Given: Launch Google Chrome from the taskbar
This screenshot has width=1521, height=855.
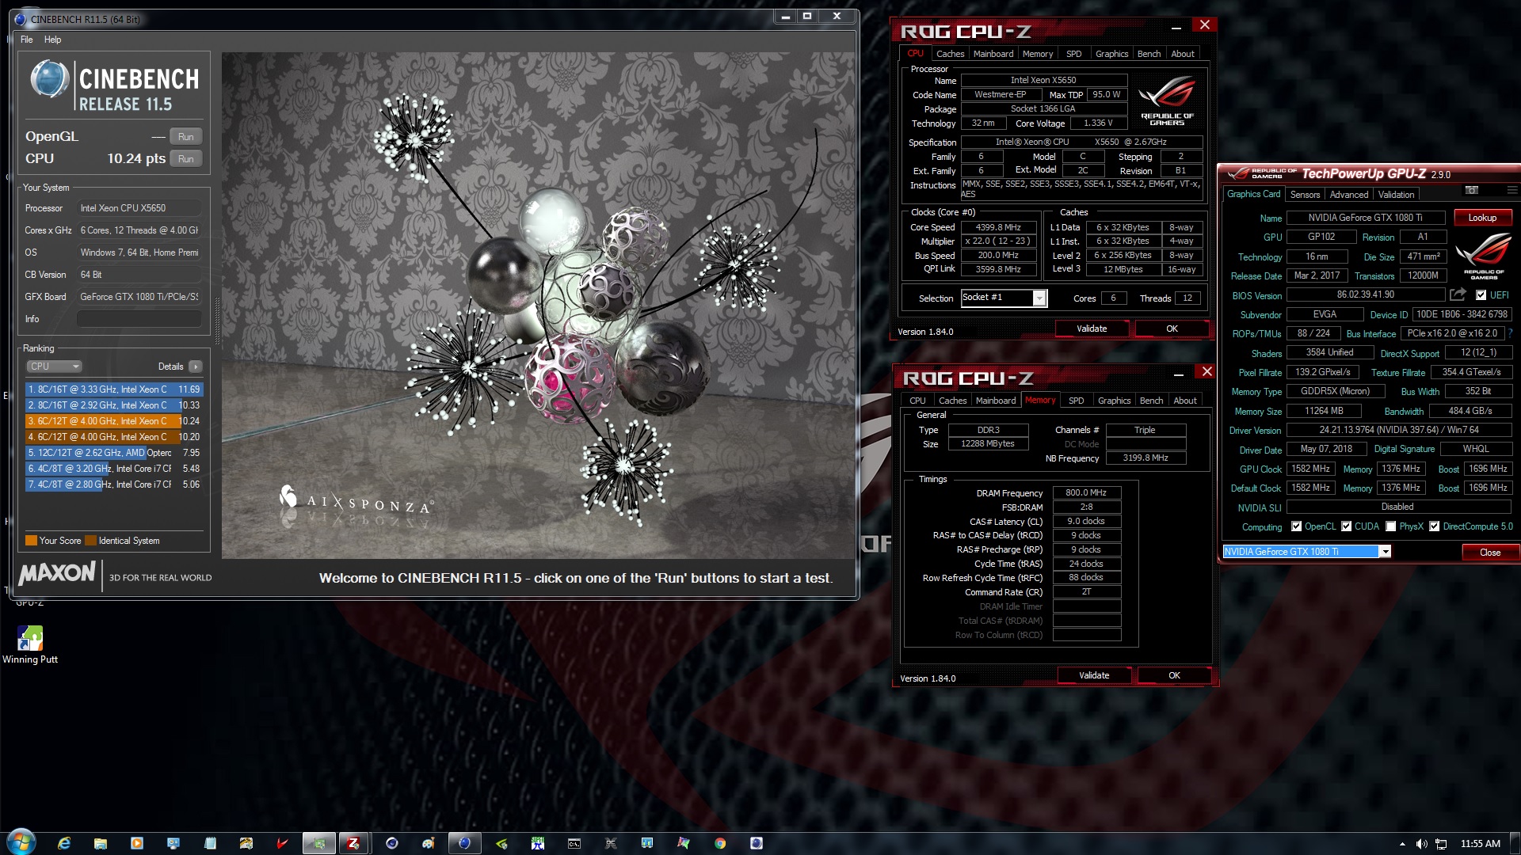Looking at the screenshot, I should [720, 843].
